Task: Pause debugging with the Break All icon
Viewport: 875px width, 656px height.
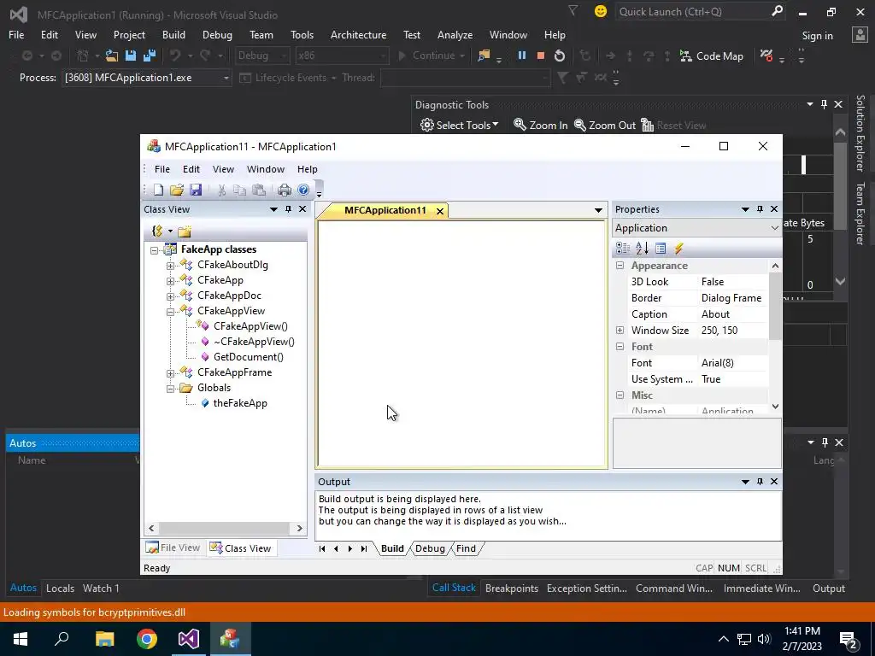Action: pyautogui.click(x=522, y=56)
